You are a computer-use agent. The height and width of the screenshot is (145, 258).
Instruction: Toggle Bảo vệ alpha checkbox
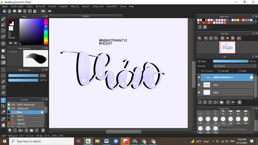tap(199, 71)
